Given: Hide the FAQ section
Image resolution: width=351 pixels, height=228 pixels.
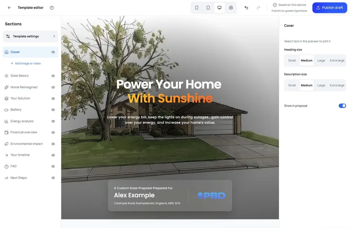Looking at the screenshot, I should pyautogui.click(x=53, y=166).
